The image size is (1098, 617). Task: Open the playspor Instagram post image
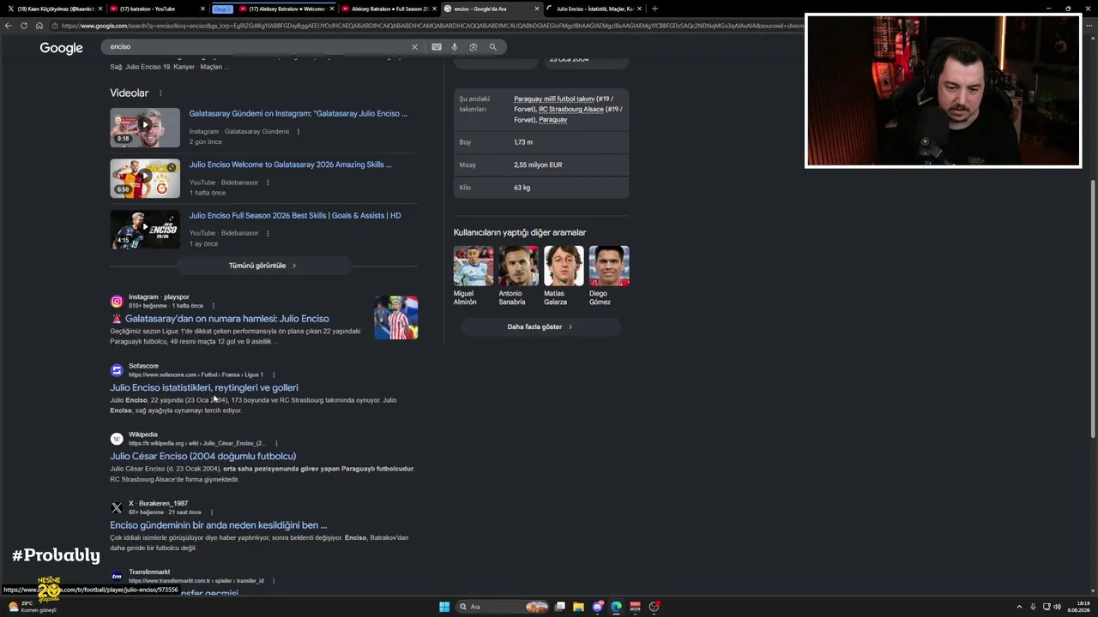[396, 317]
